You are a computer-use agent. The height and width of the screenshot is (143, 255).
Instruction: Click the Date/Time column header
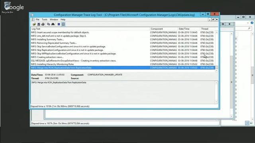click(x=188, y=29)
